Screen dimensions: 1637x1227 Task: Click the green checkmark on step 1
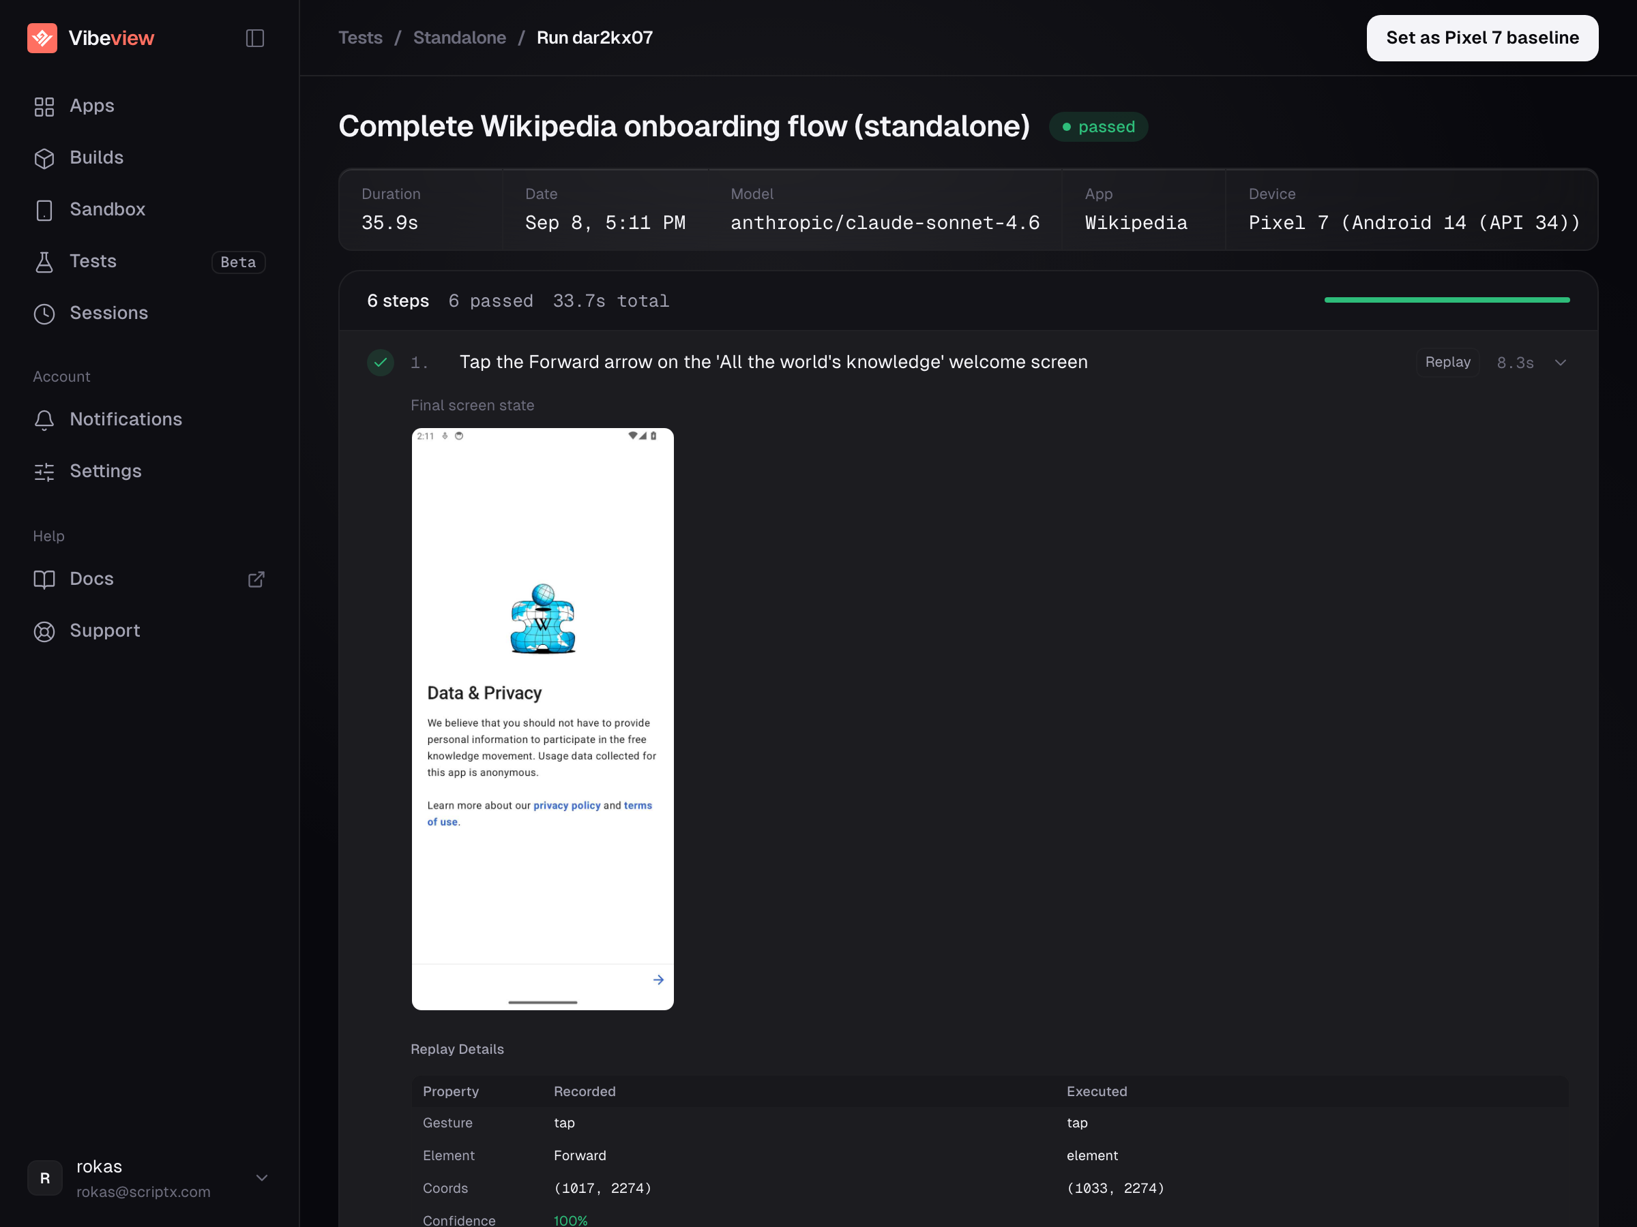[x=381, y=363]
